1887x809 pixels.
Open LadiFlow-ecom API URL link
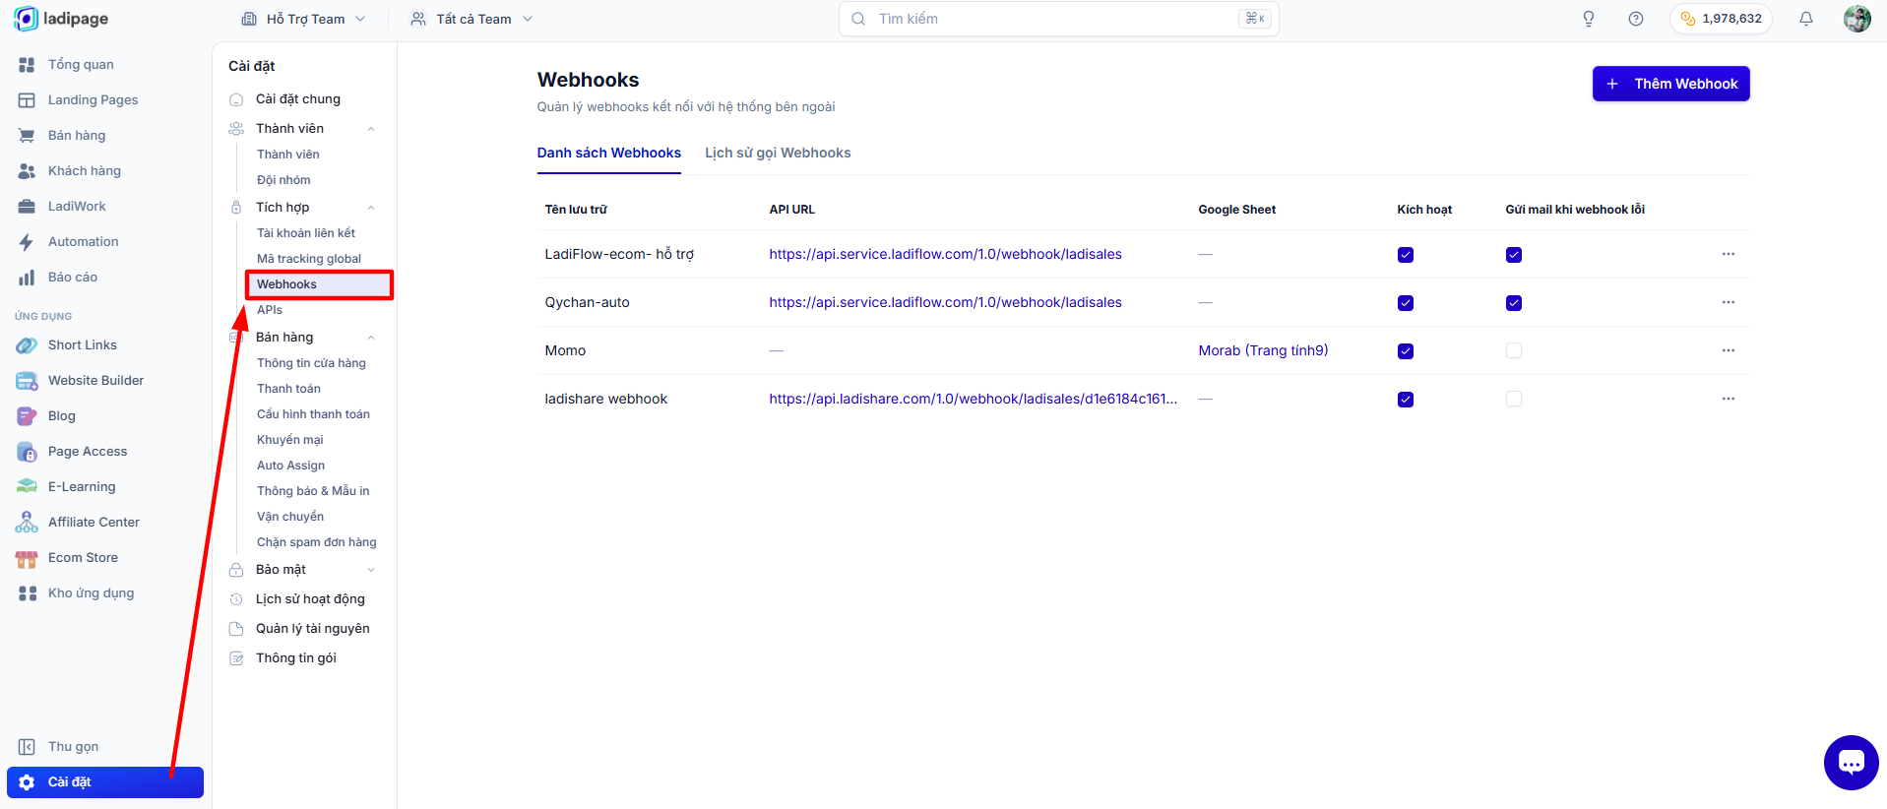tap(946, 254)
